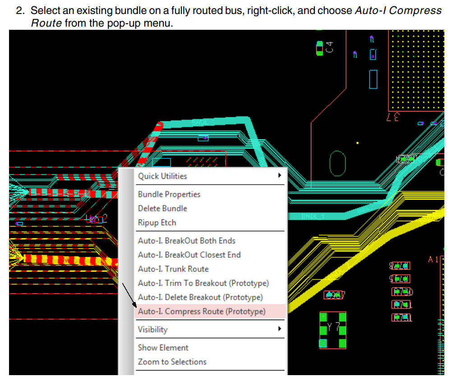Pick Auto-I. Trim To Breakout (Prototype)
Image resolution: width=457 pixels, height=381 pixels.
point(210,283)
